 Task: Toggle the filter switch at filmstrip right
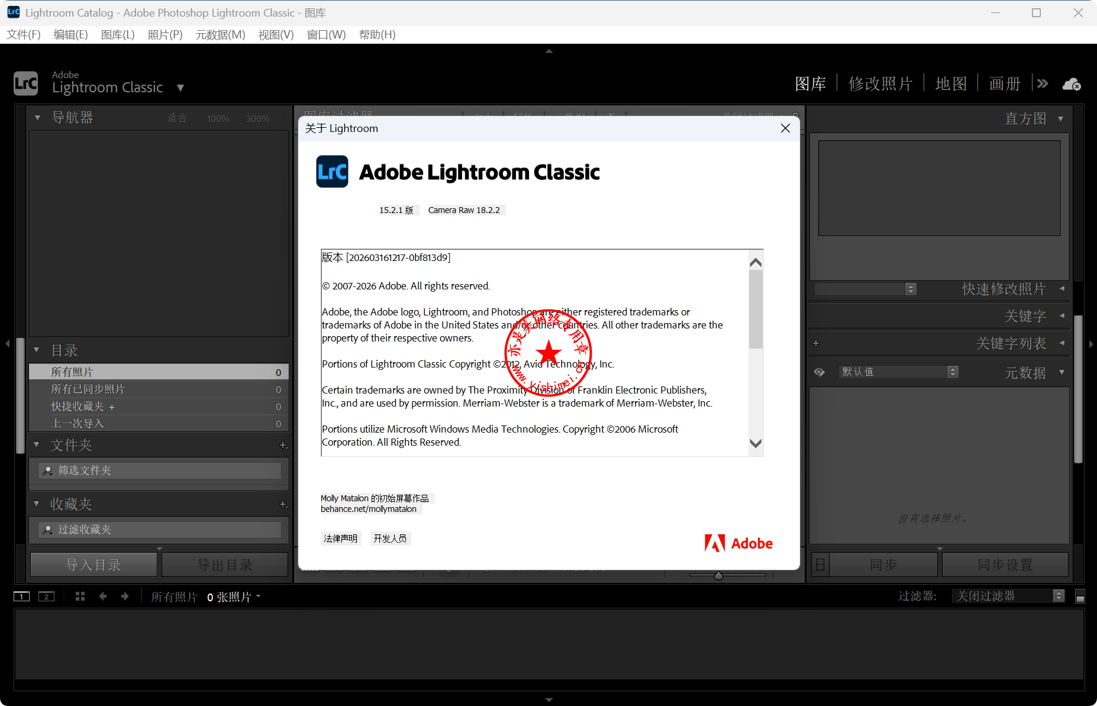click(x=1080, y=597)
